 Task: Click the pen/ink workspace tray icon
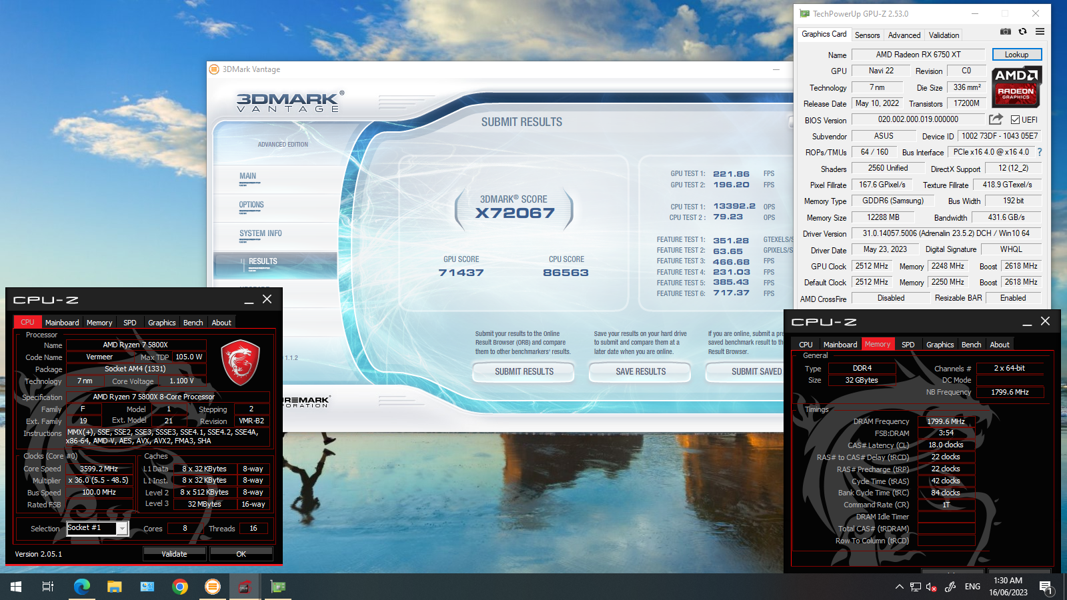(x=950, y=587)
